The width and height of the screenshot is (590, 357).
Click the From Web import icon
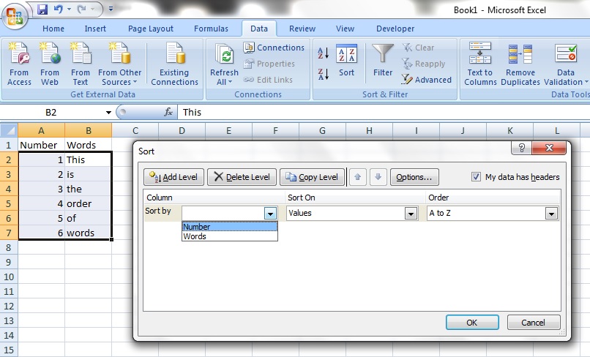coord(50,55)
